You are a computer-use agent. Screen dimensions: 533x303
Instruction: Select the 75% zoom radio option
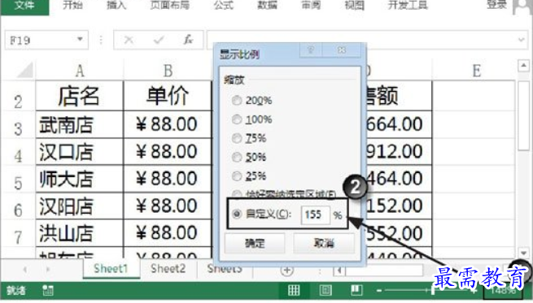coord(237,138)
